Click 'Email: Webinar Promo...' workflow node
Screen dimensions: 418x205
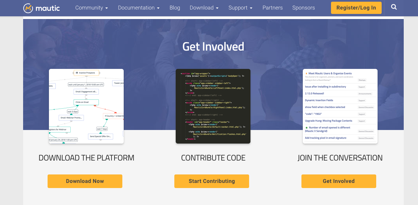coord(71,118)
